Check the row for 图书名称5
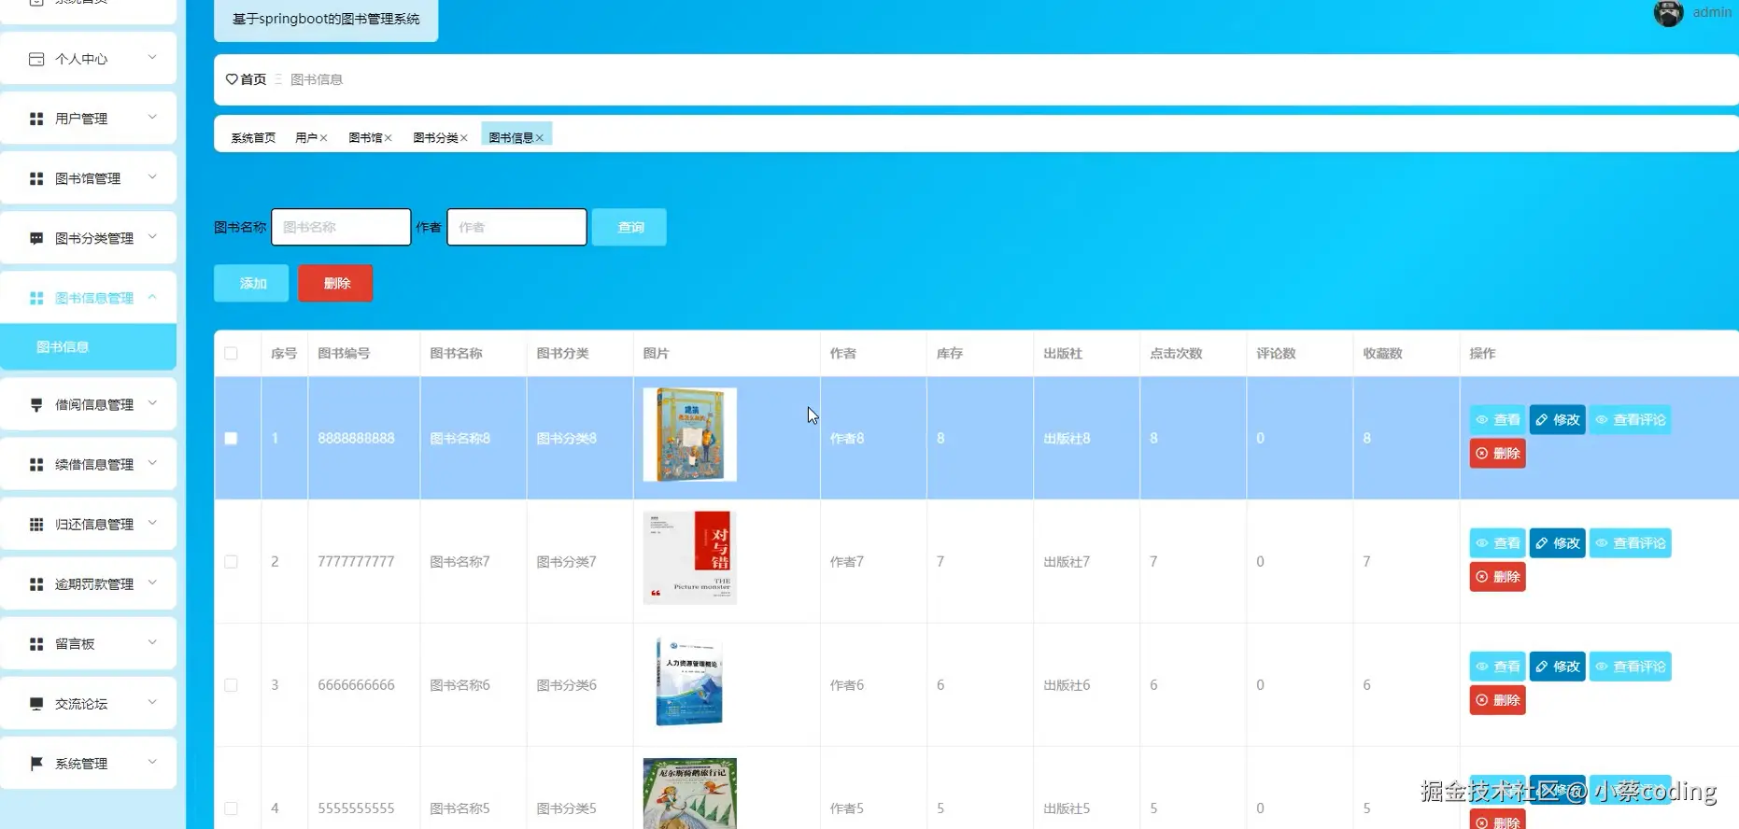Image resolution: width=1739 pixels, height=829 pixels. click(x=231, y=808)
